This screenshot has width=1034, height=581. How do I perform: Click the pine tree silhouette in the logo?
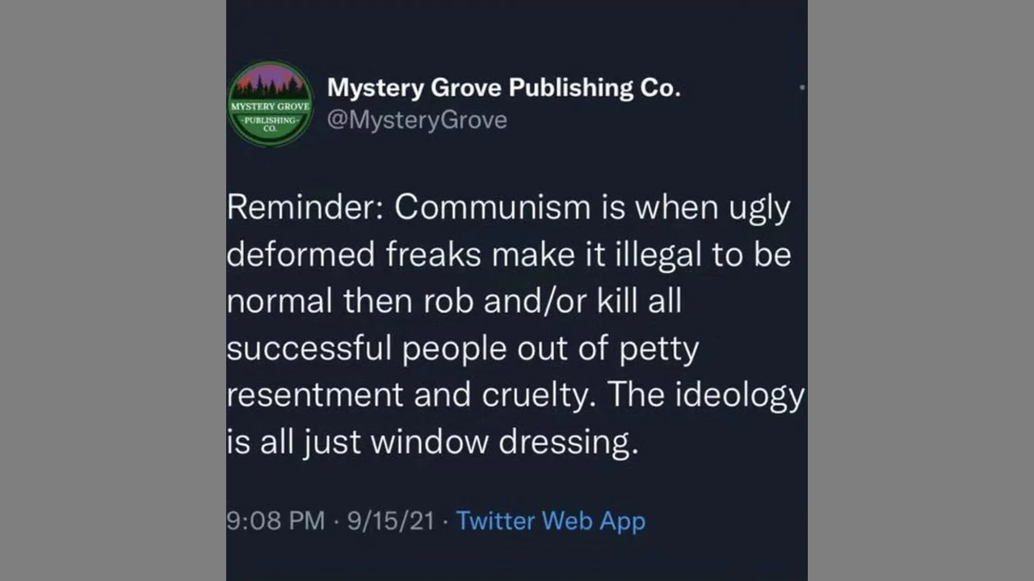click(270, 84)
